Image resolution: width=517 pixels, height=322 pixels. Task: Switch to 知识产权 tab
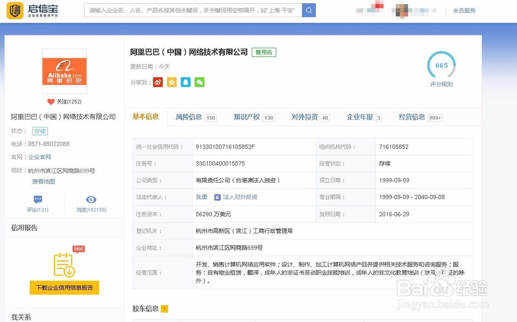254,117
